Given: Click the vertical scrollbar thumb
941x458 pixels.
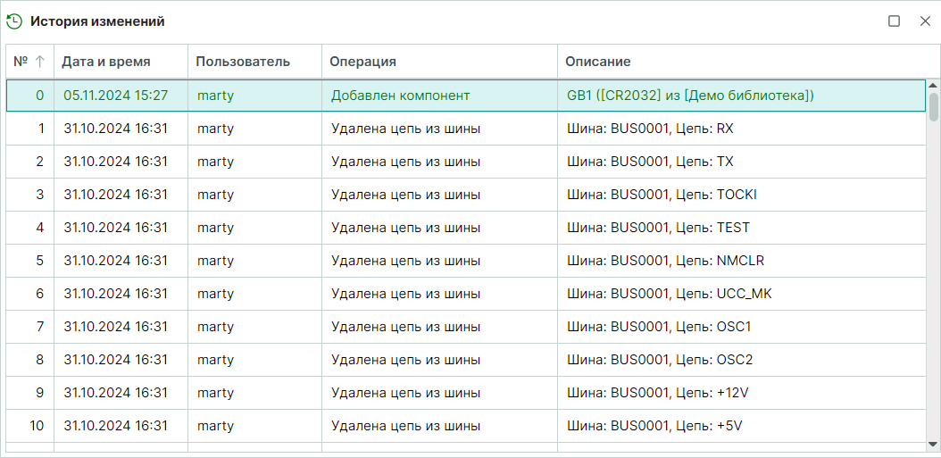Looking at the screenshot, I should click(933, 106).
